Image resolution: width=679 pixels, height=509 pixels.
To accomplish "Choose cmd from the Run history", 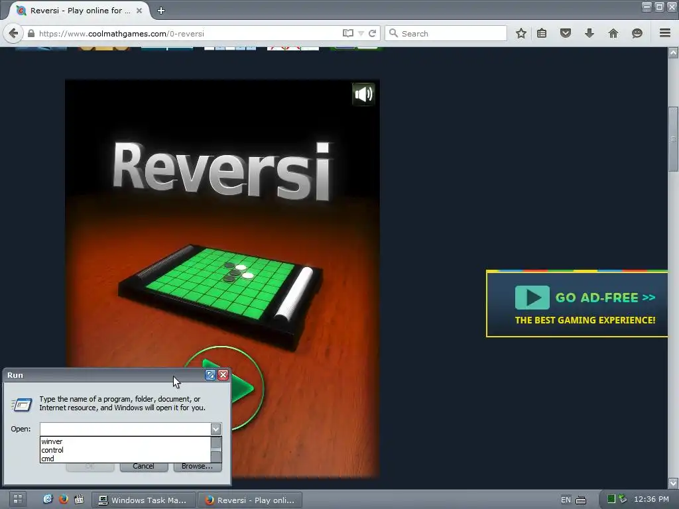I will 125,459.
